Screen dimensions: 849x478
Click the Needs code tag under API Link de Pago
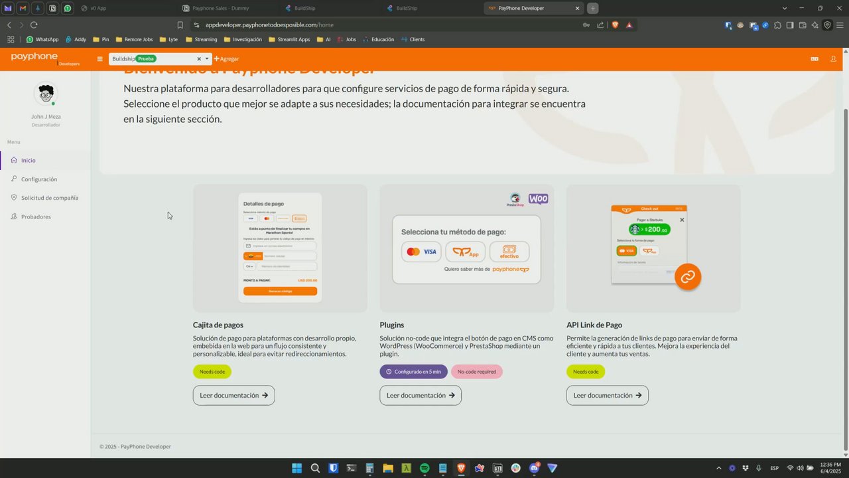(x=586, y=372)
